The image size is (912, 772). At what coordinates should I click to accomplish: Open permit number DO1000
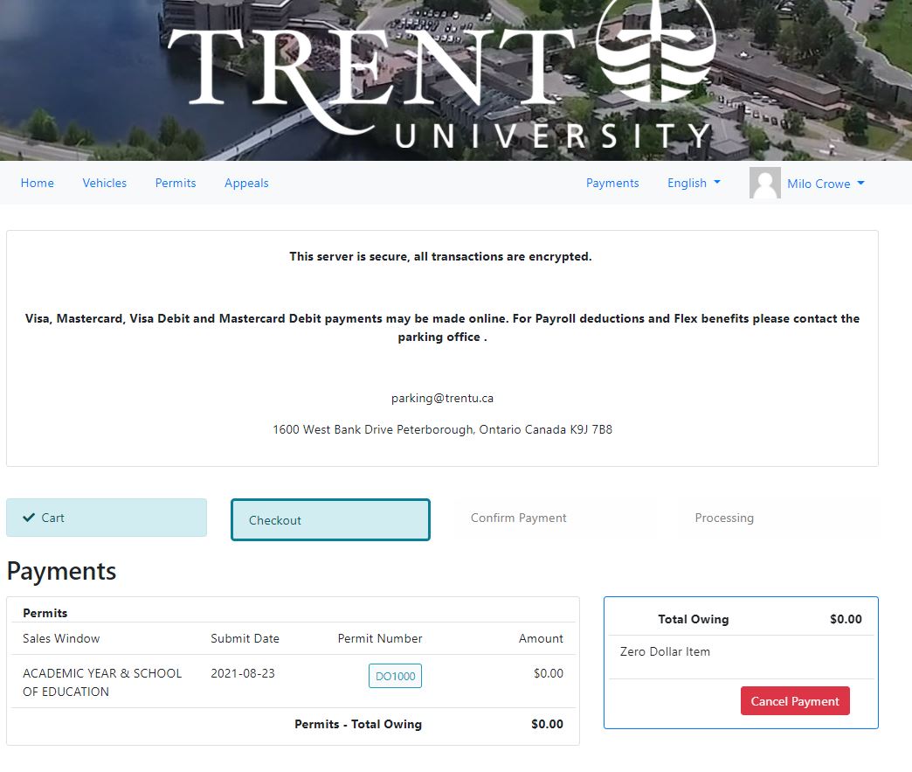(x=395, y=676)
